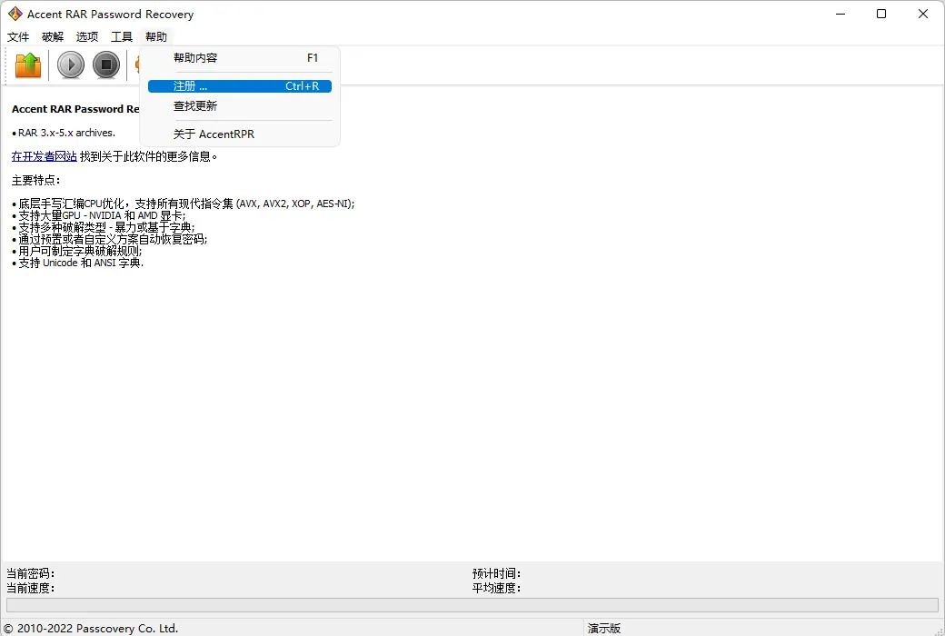
Task: Click the 演示版 status bar entry
Action: point(604,628)
